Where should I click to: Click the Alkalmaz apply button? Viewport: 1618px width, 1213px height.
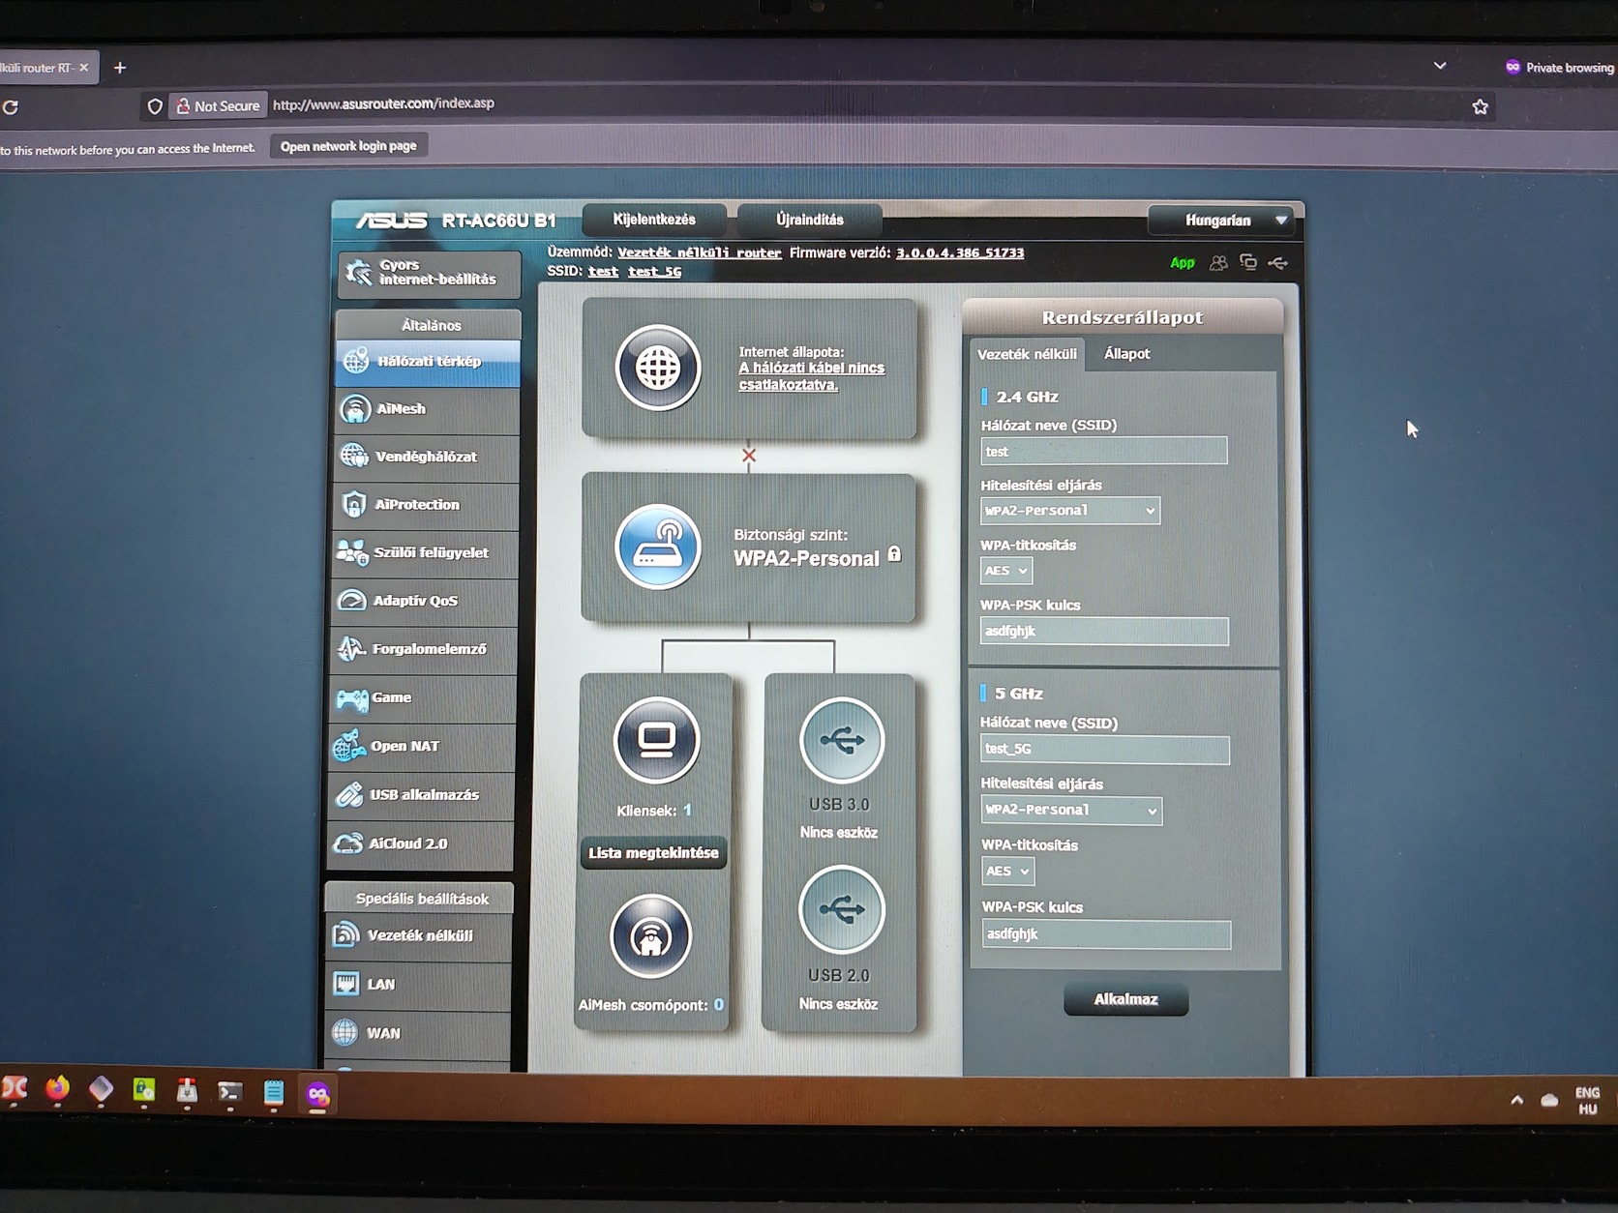1125,1000
